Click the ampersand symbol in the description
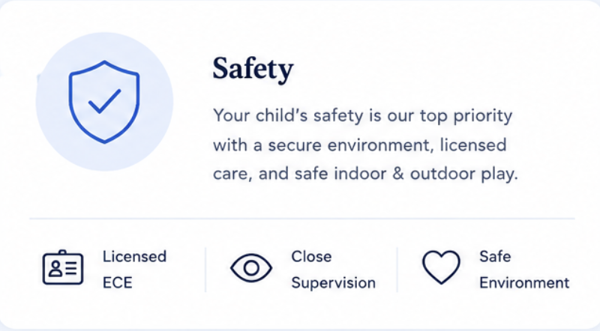 pyautogui.click(x=398, y=174)
